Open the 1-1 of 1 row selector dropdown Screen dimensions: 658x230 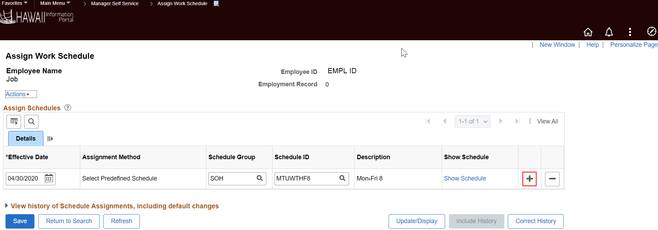point(472,121)
